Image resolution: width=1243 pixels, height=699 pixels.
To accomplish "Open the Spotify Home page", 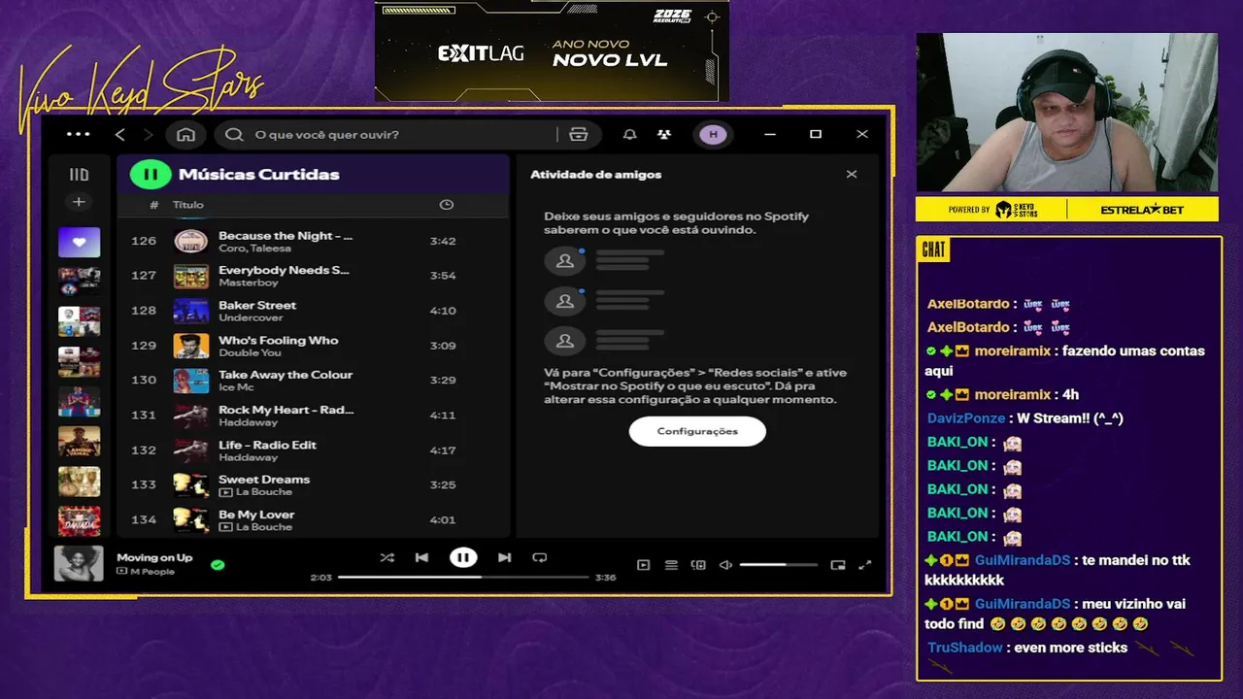I will click(x=185, y=134).
